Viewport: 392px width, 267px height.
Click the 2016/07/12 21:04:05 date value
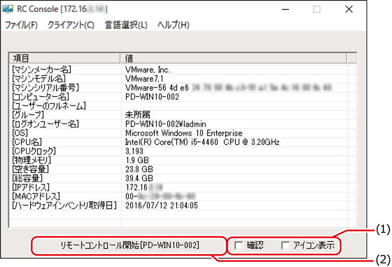[162, 206]
